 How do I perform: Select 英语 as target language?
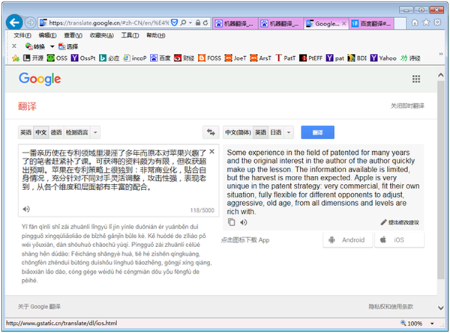260,132
